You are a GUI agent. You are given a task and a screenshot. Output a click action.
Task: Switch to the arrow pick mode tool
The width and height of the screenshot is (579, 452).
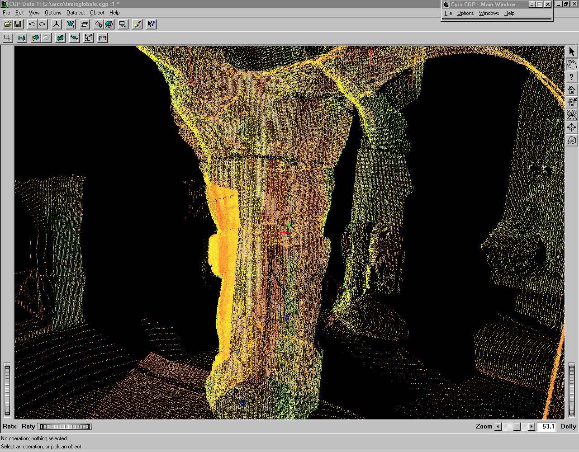pyautogui.click(x=572, y=52)
